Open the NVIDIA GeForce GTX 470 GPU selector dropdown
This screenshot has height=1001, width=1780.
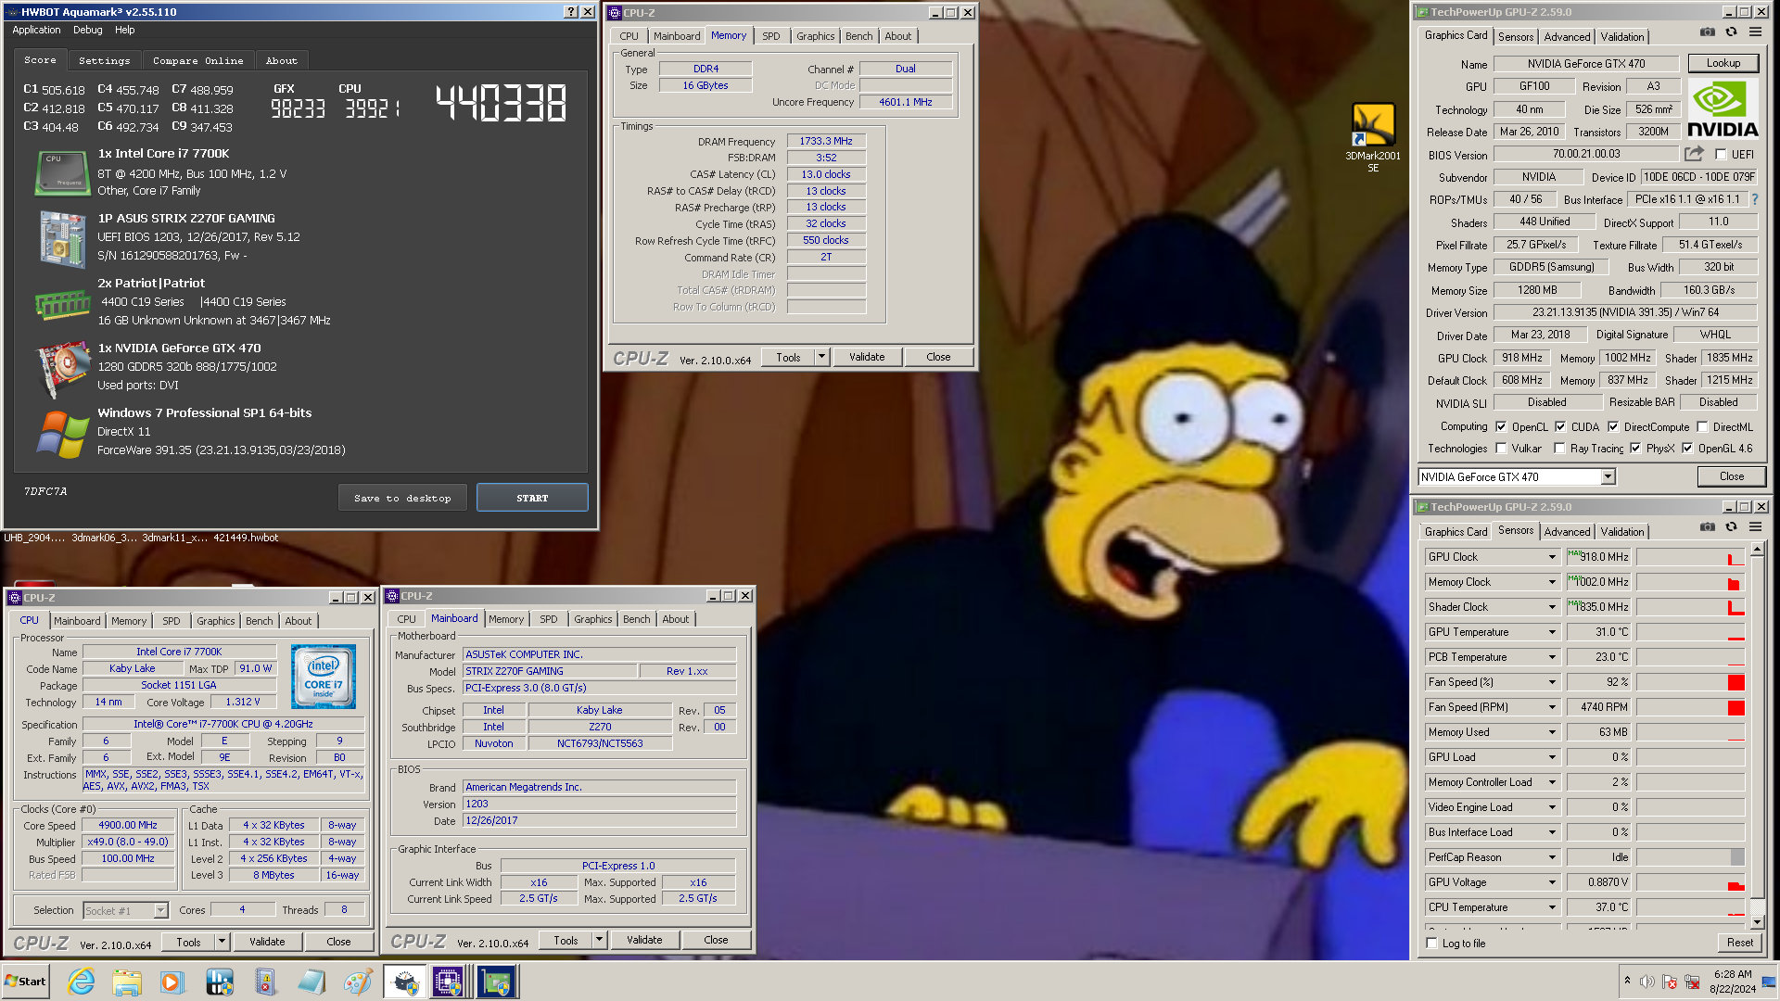pyautogui.click(x=1608, y=476)
